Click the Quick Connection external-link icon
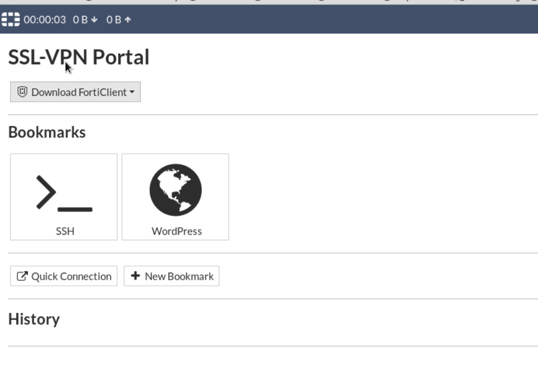This screenshot has width=538, height=381. [x=22, y=276]
